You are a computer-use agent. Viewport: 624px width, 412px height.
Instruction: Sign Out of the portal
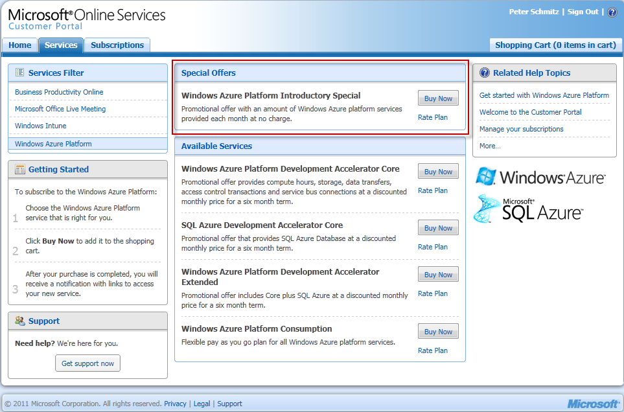(x=583, y=12)
